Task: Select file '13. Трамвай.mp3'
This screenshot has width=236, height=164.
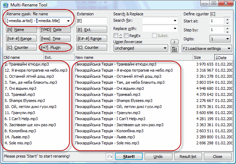Action: pos(20,94)
